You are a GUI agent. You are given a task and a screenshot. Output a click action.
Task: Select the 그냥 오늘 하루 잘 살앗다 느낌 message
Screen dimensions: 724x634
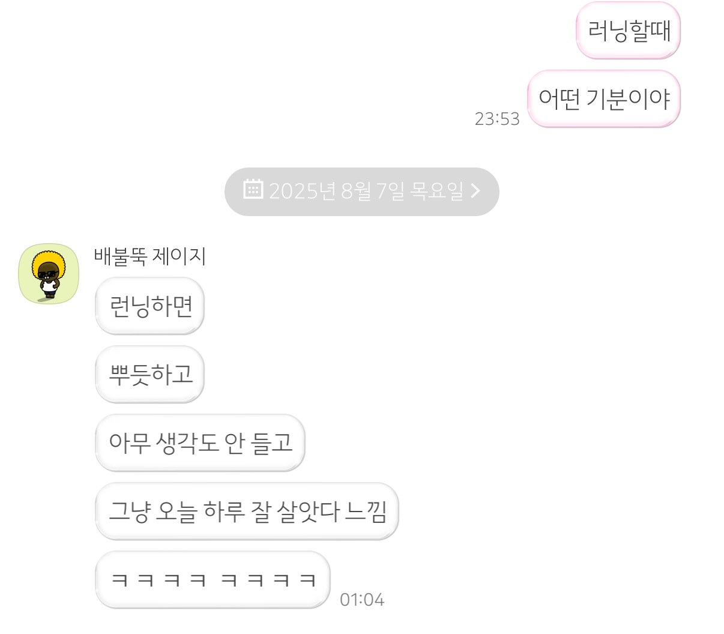tap(247, 512)
